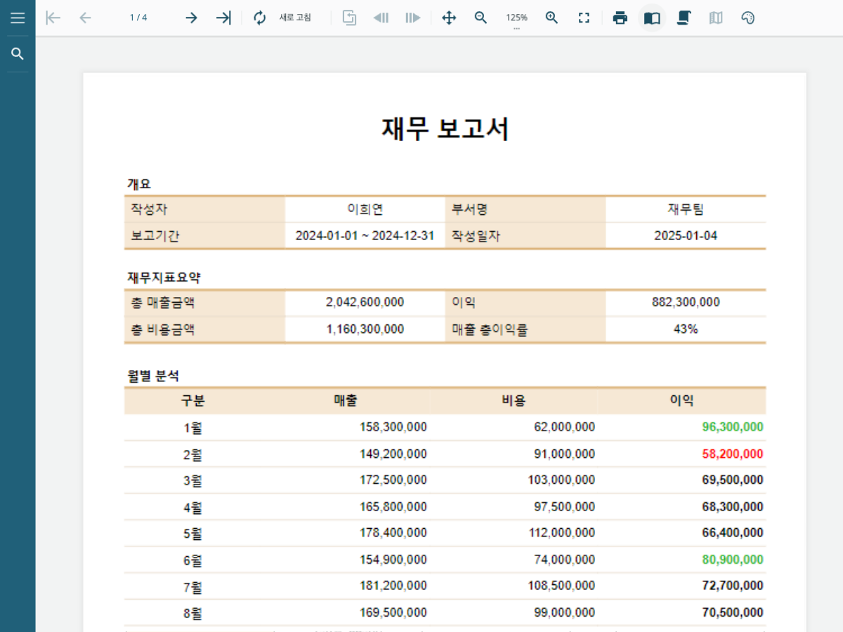Toggle the single page view mode

coord(652,18)
